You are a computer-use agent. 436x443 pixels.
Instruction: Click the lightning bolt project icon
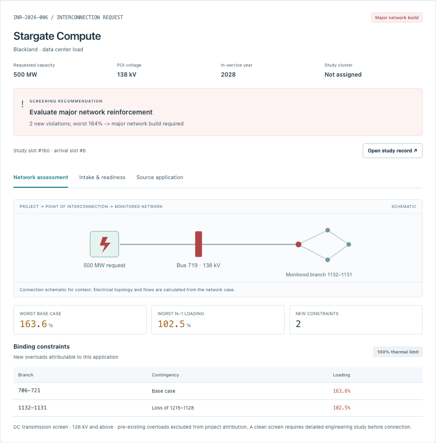pos(104,244)
